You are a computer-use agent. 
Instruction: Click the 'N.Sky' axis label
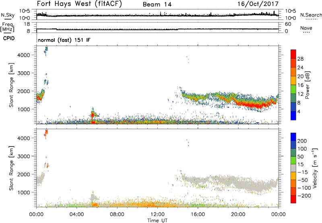[x=8, y=15]
